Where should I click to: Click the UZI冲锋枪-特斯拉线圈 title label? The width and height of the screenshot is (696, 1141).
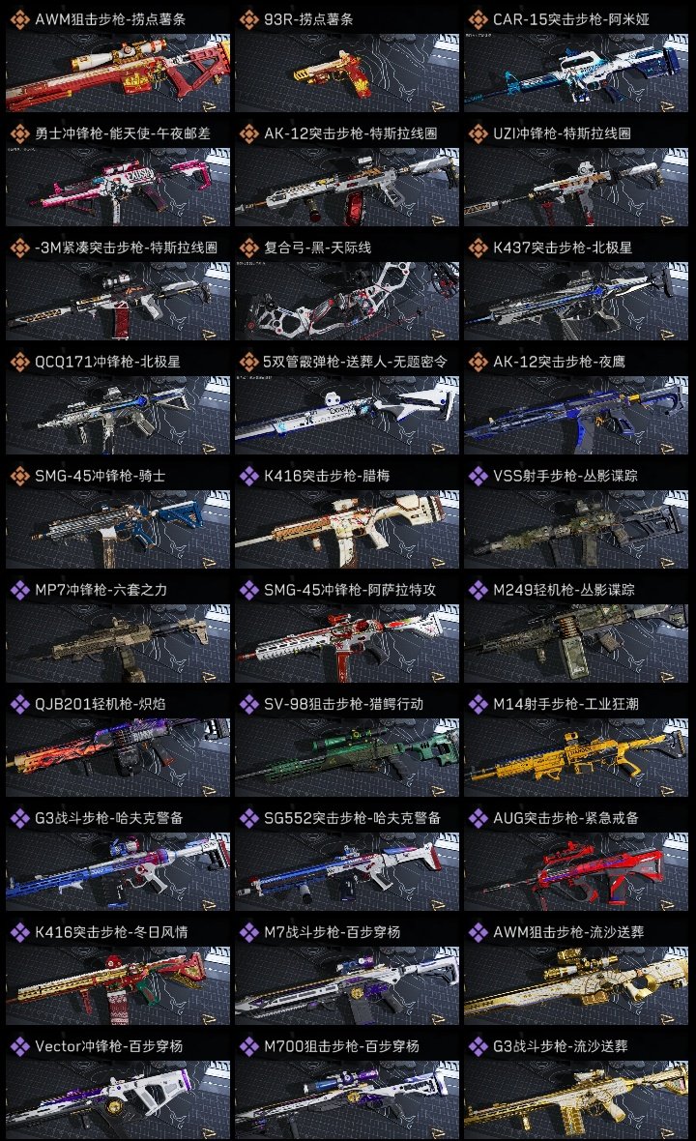coord(563,133)
